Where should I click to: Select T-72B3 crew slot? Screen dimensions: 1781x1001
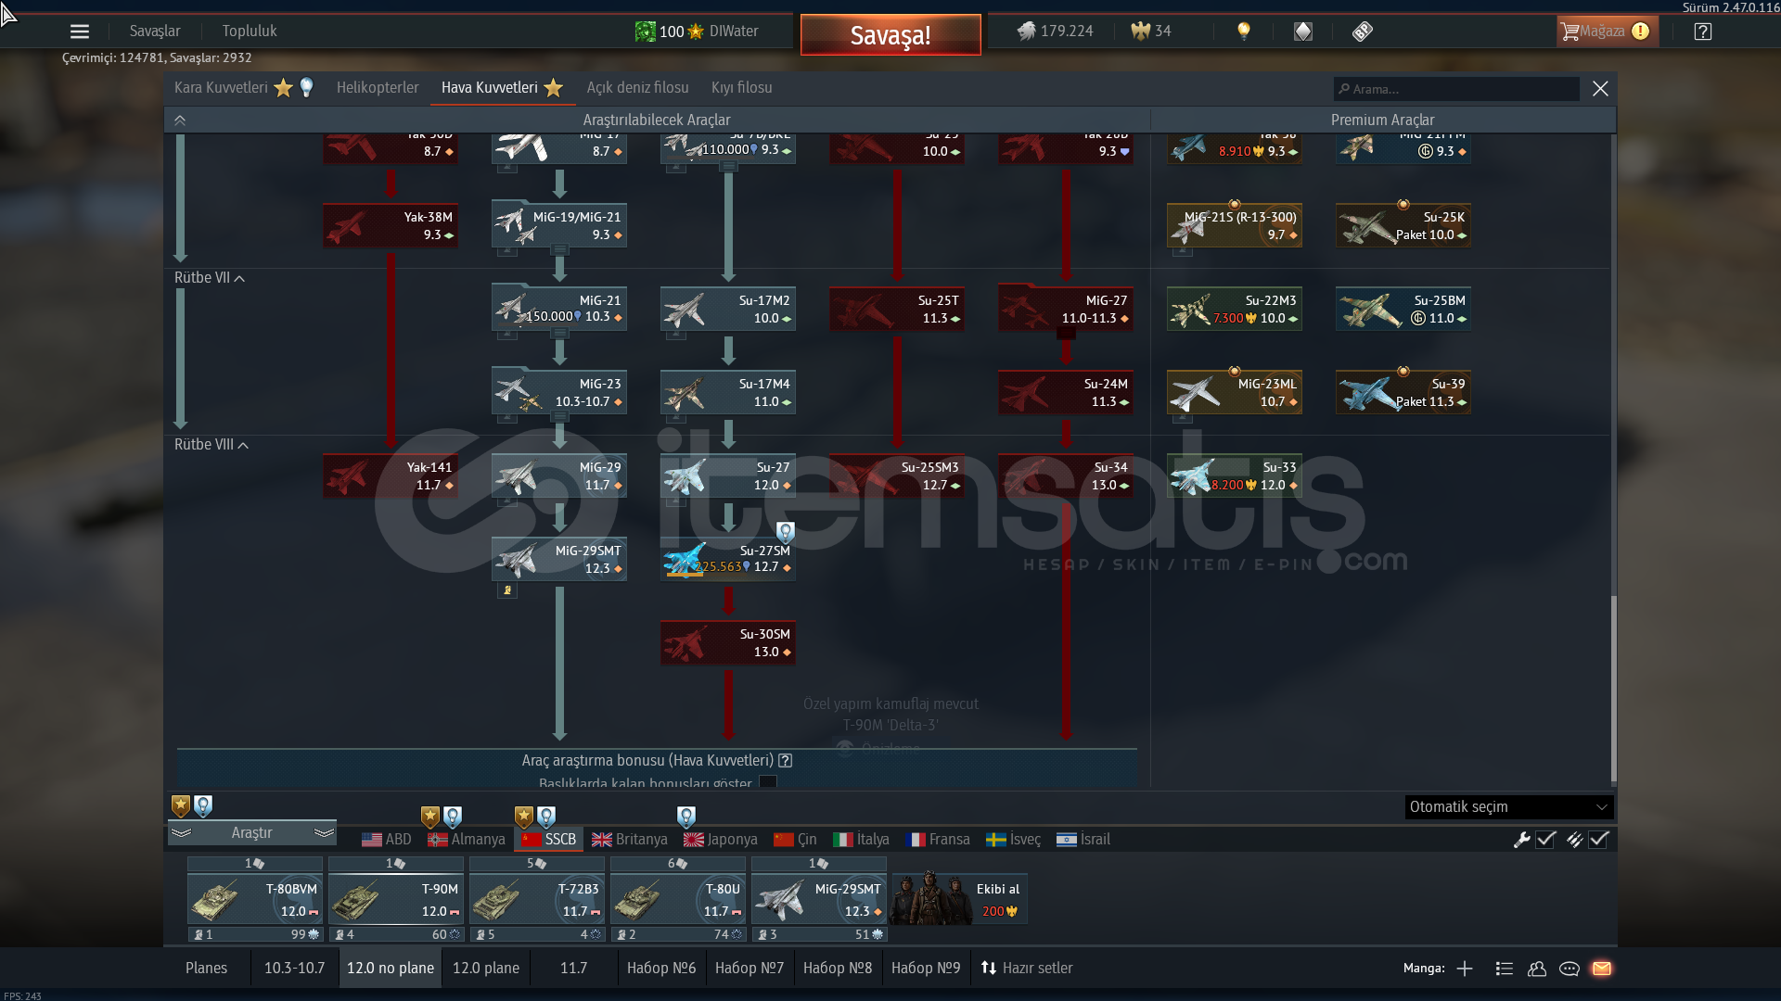537,899
